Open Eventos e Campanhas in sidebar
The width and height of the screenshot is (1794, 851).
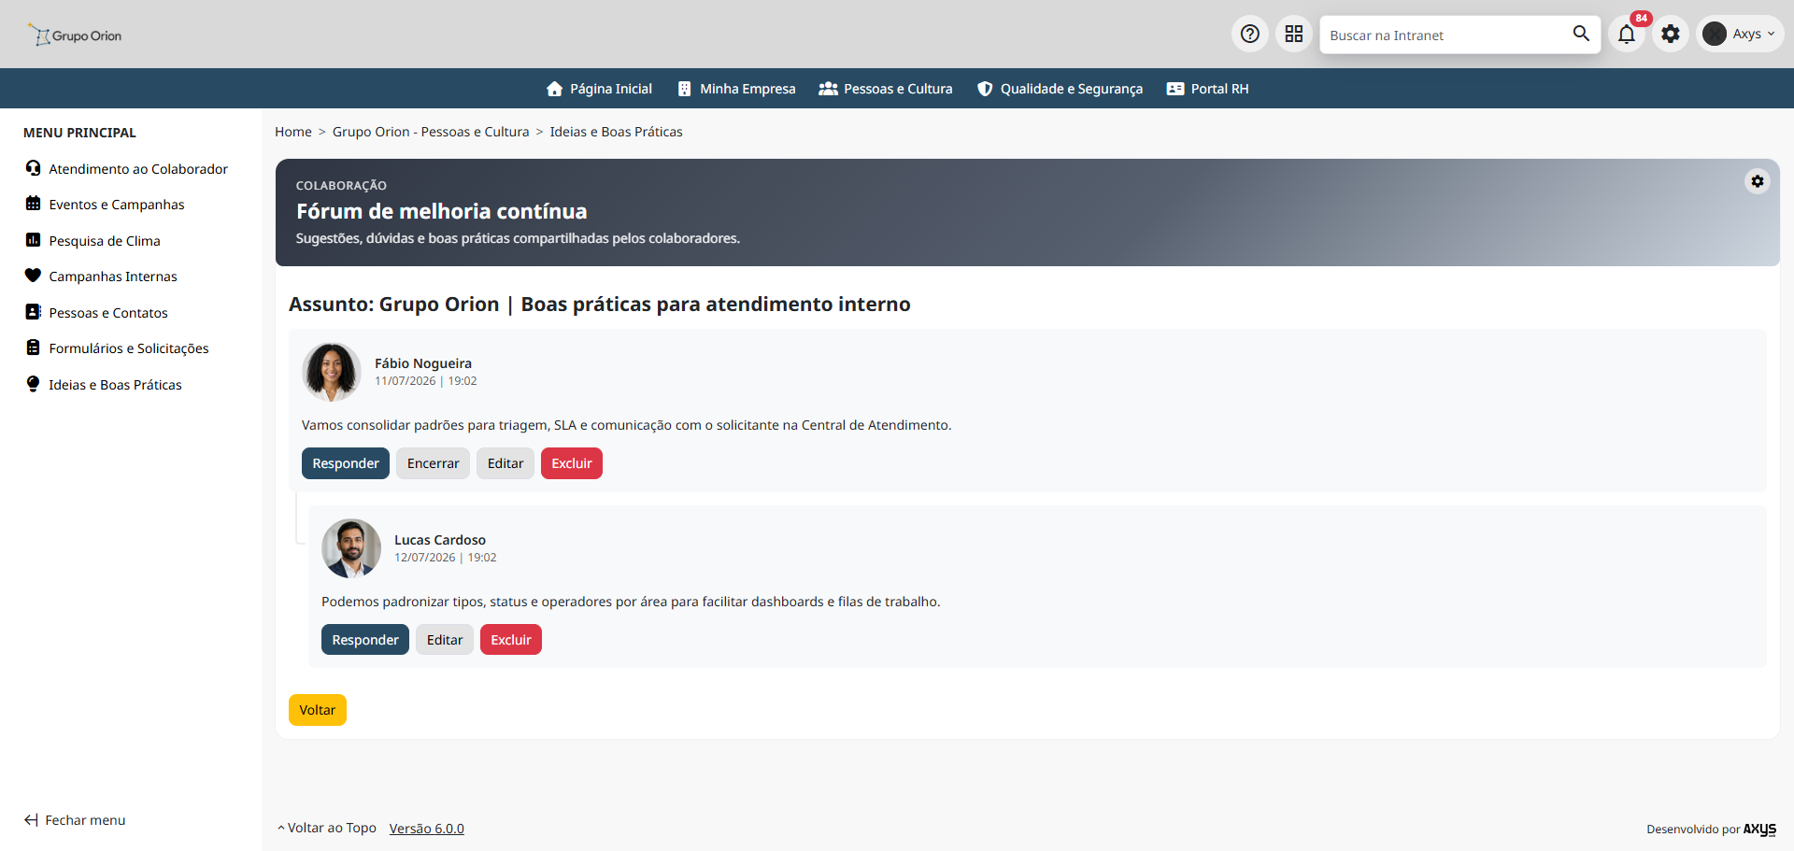pos(117,205)
